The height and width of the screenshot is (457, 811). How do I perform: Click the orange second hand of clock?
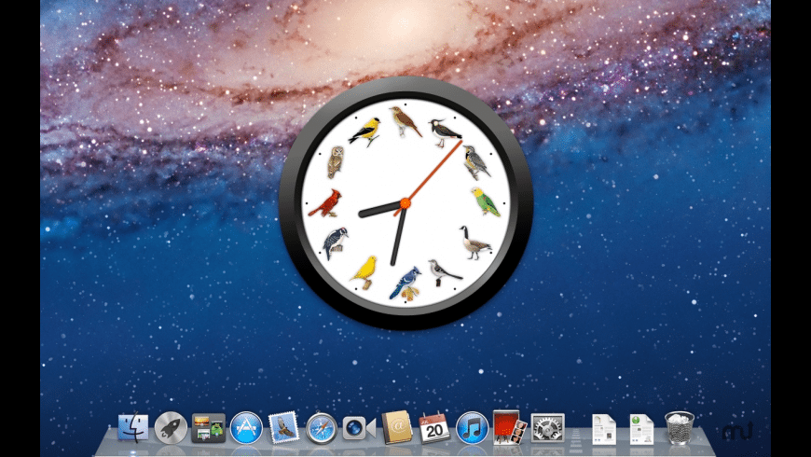434,170
